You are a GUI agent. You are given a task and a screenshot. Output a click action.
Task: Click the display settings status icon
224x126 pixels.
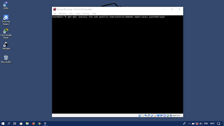coord(158,115)
